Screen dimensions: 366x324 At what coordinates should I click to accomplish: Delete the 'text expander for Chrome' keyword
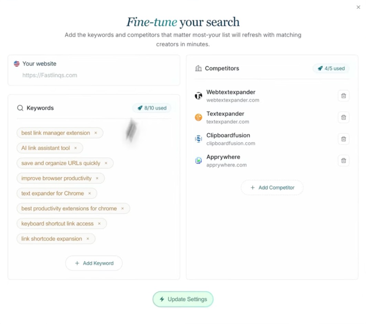click(89, 194)
